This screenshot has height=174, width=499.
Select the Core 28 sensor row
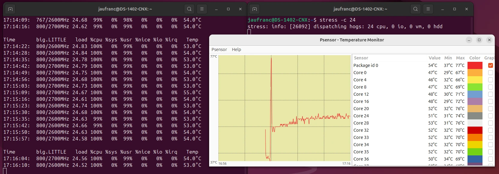click(x=423, y=123)
